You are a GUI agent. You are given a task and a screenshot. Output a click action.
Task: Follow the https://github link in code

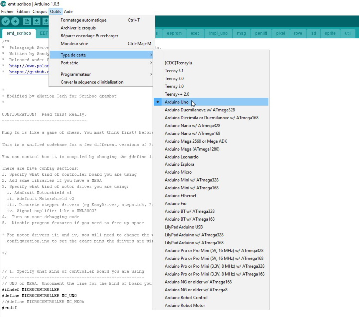pos(29,72)
